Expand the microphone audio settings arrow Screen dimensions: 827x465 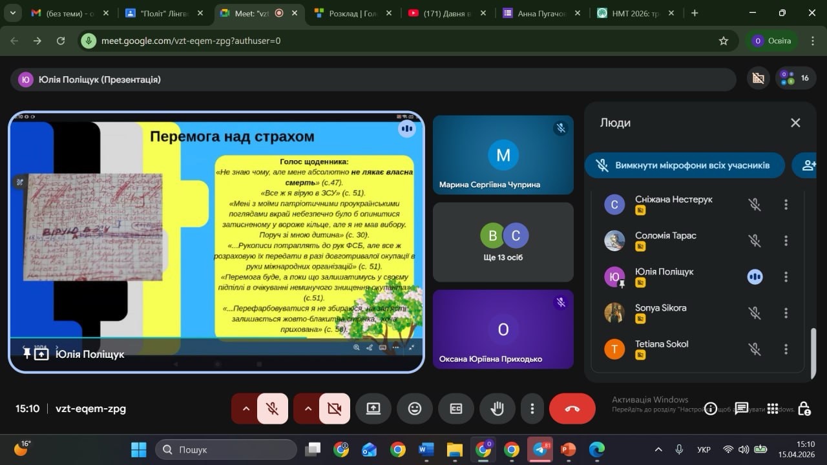(x=246, y=408)
